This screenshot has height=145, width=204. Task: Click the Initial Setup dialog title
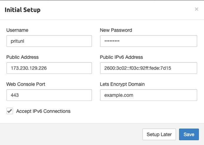pyautogui.click(x=23, y=10)
